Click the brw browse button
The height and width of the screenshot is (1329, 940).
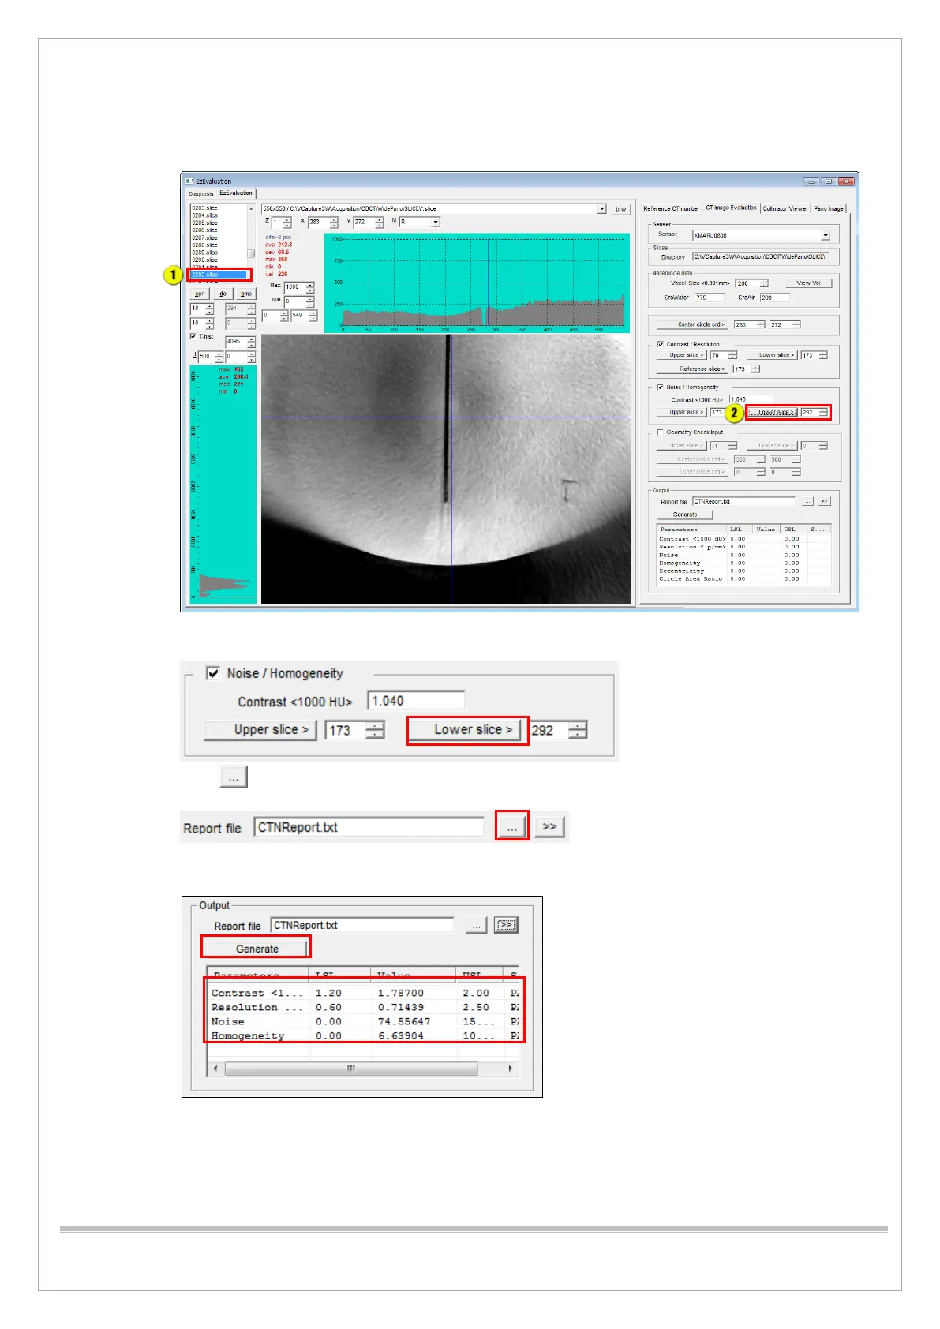621,209
